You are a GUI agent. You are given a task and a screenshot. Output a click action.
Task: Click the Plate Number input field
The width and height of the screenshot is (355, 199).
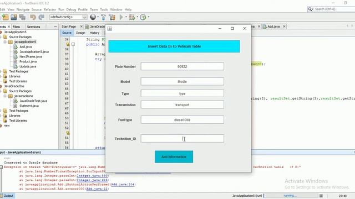tap(182, 66)
